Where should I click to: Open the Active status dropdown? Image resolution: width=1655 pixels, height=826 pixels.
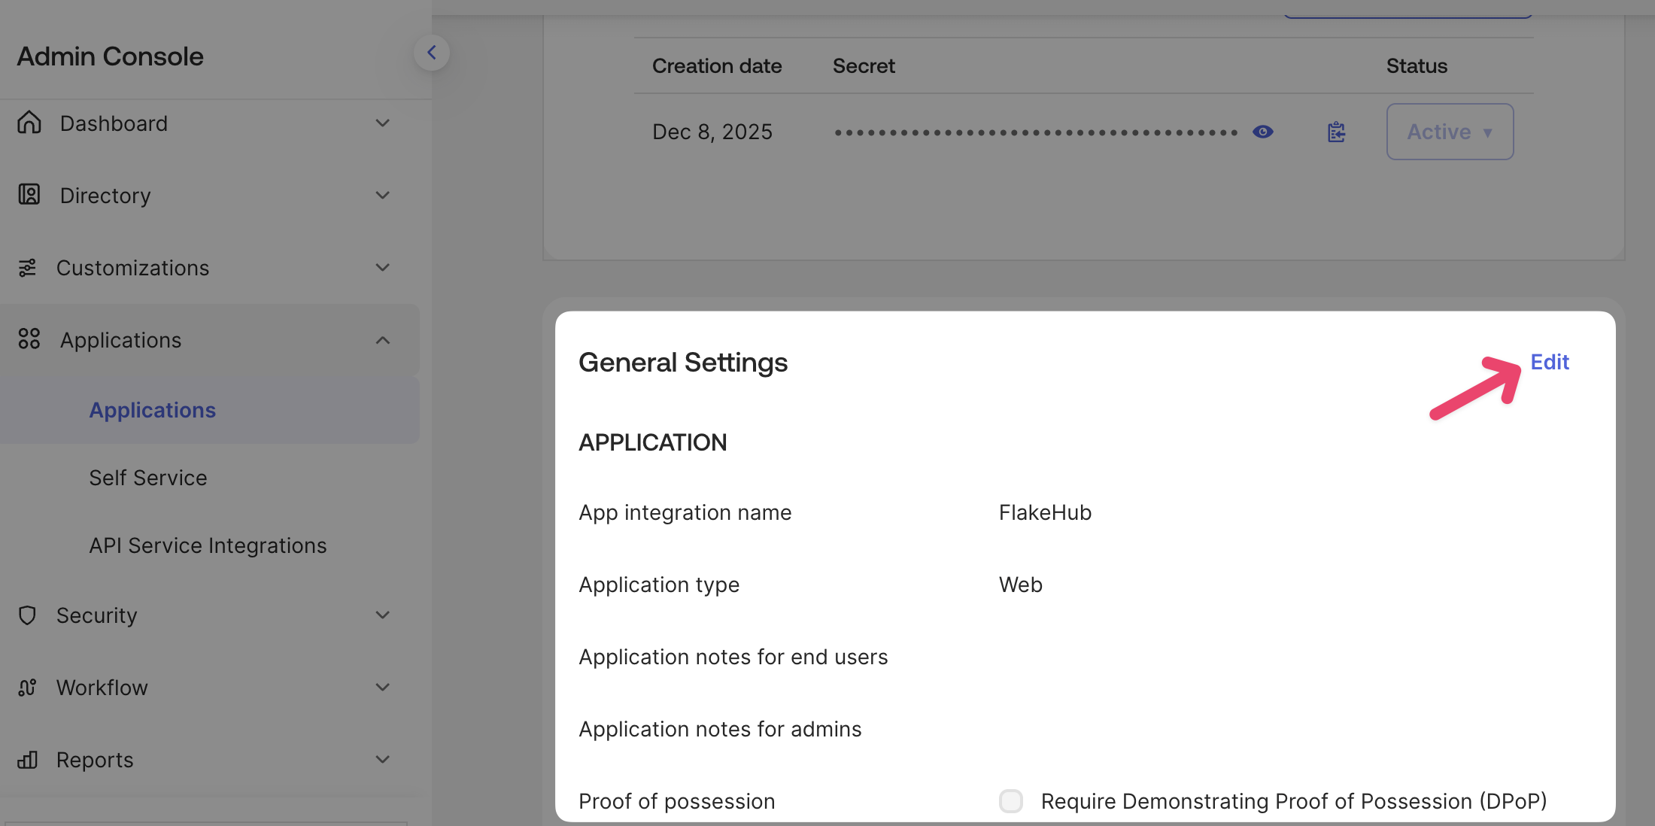tap(1450, 132)
